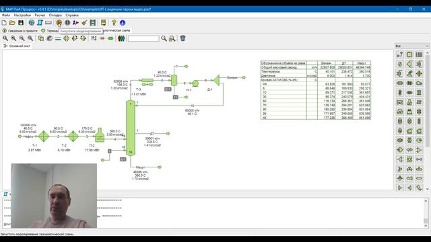Click air cooler T-3 on scheme
This screenshot has height=242, width=431.
pos(147,82)
